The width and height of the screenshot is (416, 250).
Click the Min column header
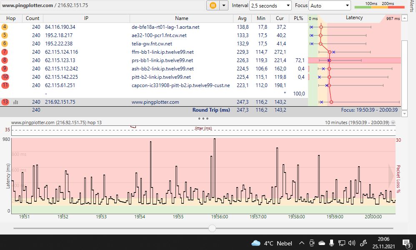(x=261, y=18)
